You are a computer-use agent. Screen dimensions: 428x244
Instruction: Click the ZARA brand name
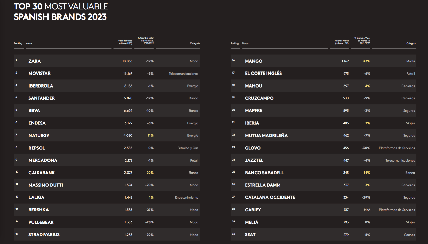point(35,61)
